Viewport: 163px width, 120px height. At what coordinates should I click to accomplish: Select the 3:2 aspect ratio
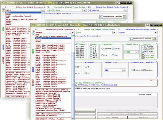click(x=91, y=46)
